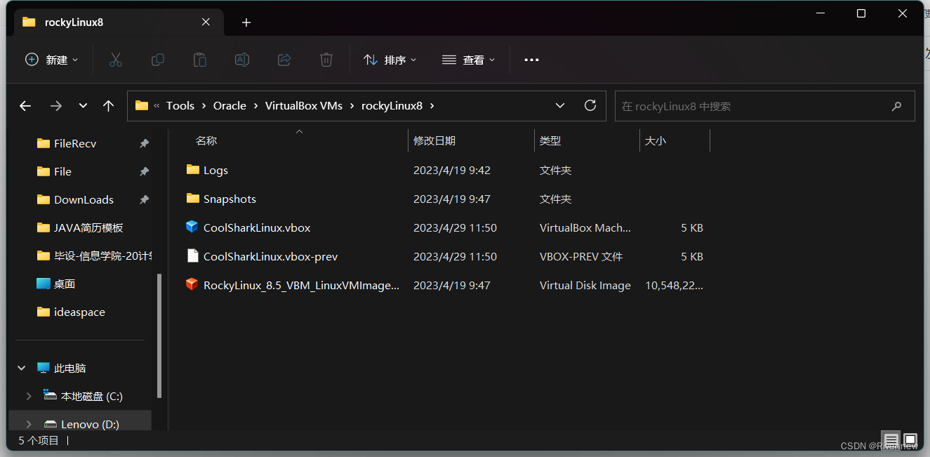Go back with the left arrow
Image resolution: width=930 pixels, height=457 pixels.
25,106
